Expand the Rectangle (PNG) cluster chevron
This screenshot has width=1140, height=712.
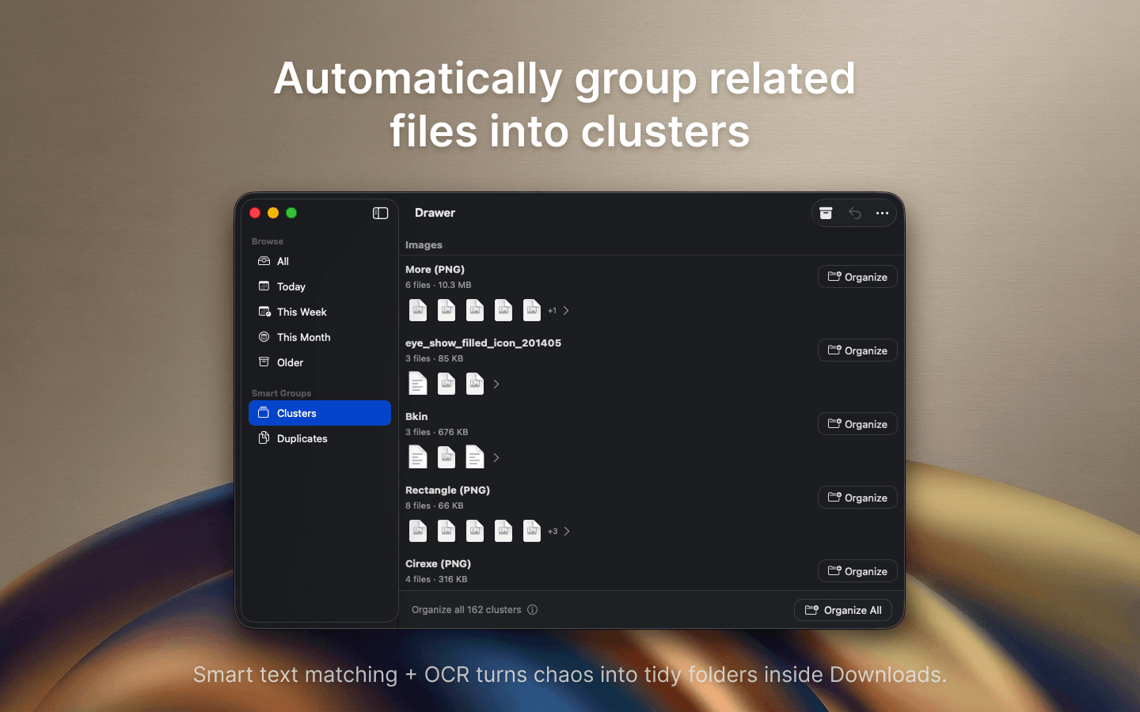coord(567,531)
